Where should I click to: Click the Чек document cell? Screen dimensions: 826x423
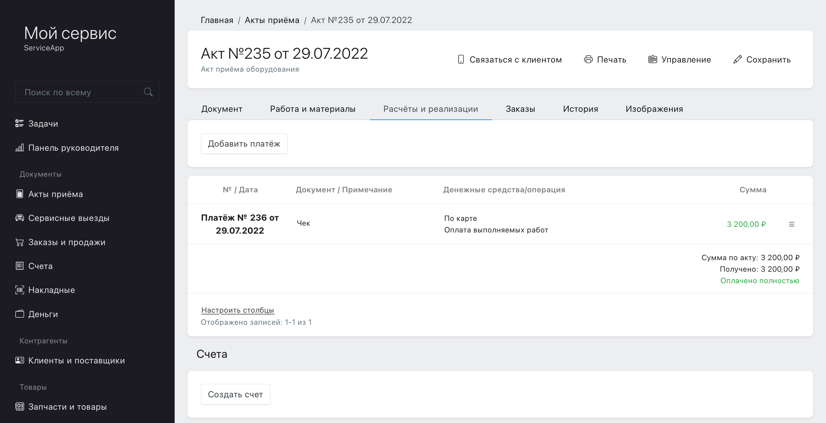(x=303, y=223)
